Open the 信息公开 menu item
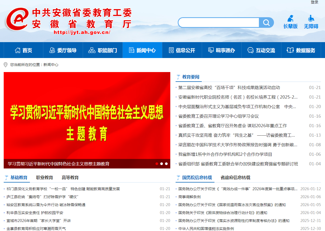325x231 pixels. click(x=182, y=50)
